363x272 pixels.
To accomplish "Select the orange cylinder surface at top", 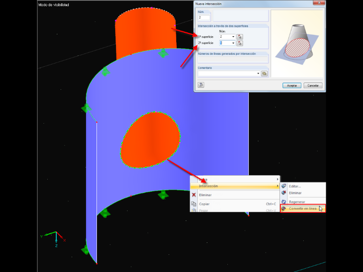I will [x=145, y=32].
